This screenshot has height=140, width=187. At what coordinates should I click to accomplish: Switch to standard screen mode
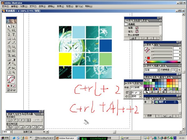[x=8, y=90]
